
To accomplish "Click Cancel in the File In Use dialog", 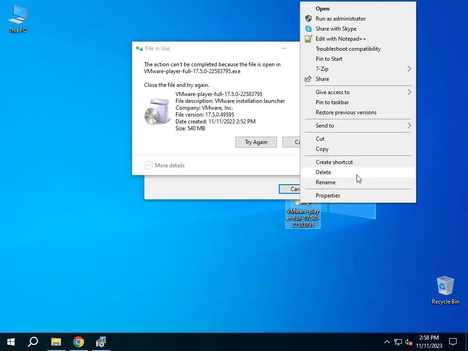I will tap(291, 142).
